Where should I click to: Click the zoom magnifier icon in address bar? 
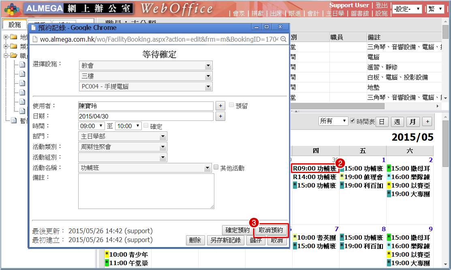[x=284, y=39]
